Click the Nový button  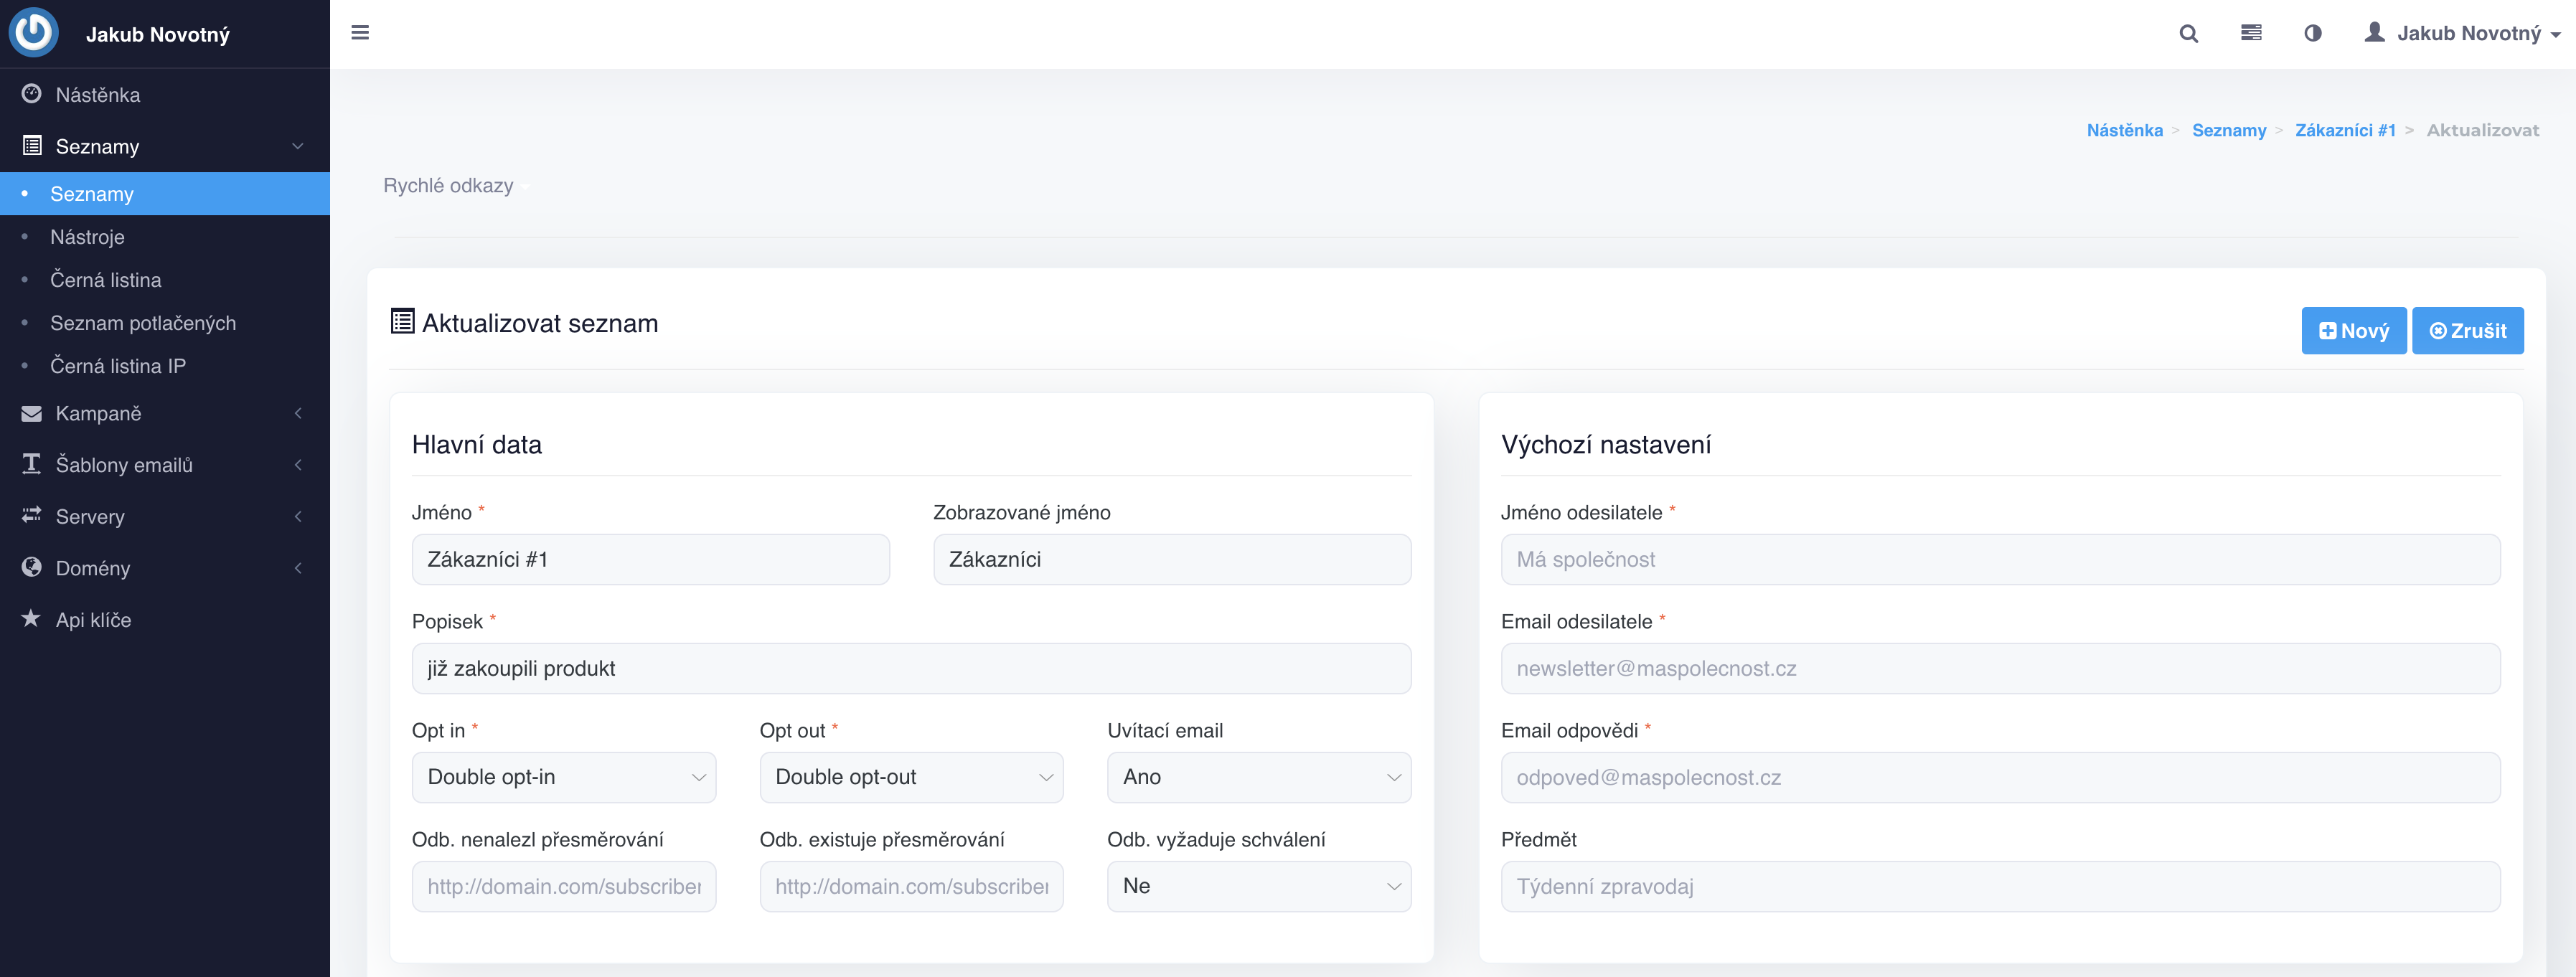point(2353,331)
